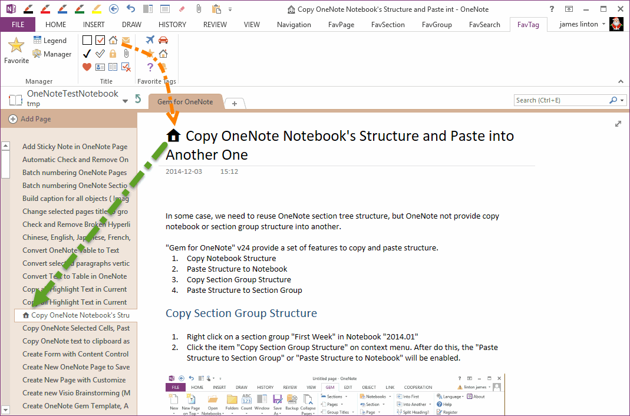Open the tag Manager
Image resolution: width=630 pixels, height=416 pixels.
52,54
